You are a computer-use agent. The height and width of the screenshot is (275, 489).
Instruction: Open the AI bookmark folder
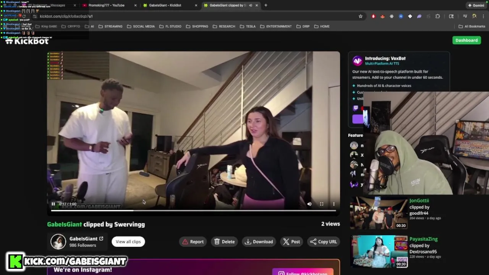coord(89,26)
